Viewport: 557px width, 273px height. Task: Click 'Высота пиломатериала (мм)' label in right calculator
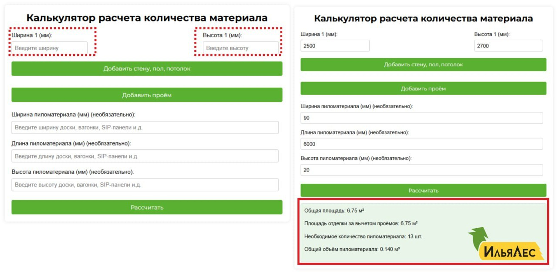coord(356,158)
